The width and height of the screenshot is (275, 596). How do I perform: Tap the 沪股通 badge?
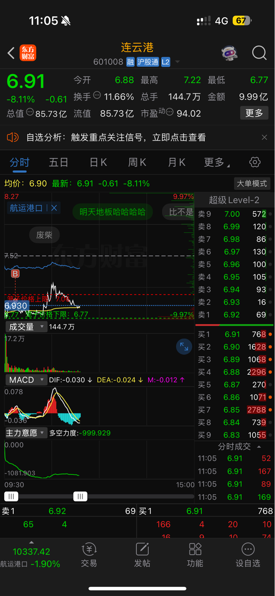click(x=148, y=62)
